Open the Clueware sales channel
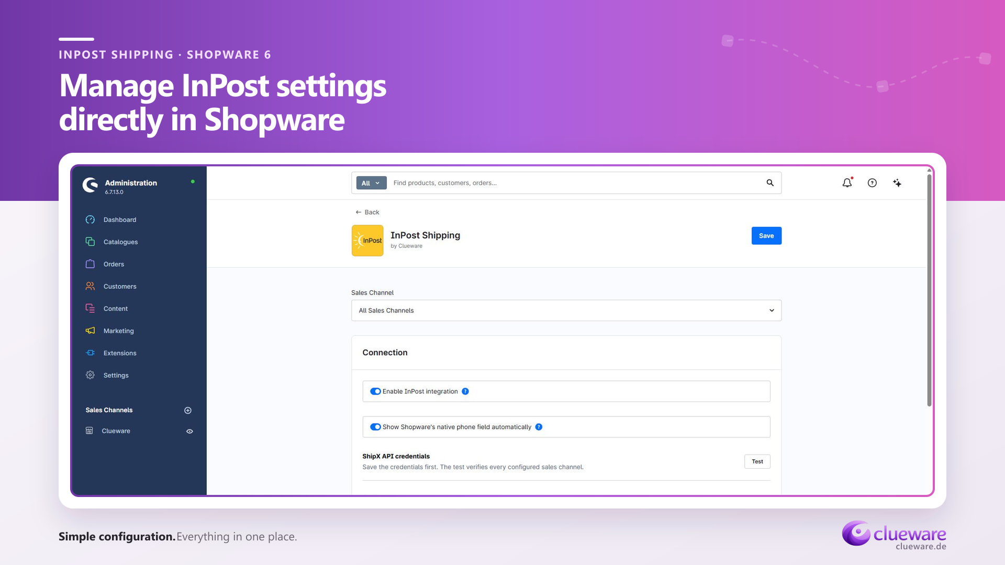The height and width of the screenshot is (565, 1005). tap(116, 431)
